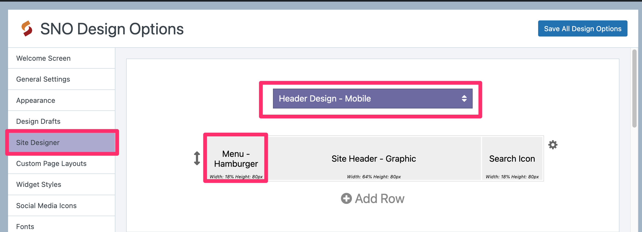The height and width of the screenshot is (232, 642).
Task: Open Welcome Screen section
Action: [x=62, y=58]
